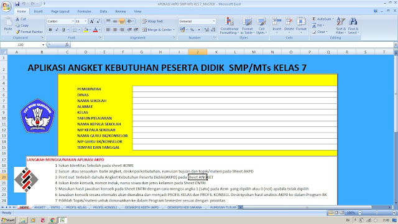Image resolution: width=398 pixels, height=224 pixels.
Task: Increase the cell indent
Action: (x=136, y=30)
